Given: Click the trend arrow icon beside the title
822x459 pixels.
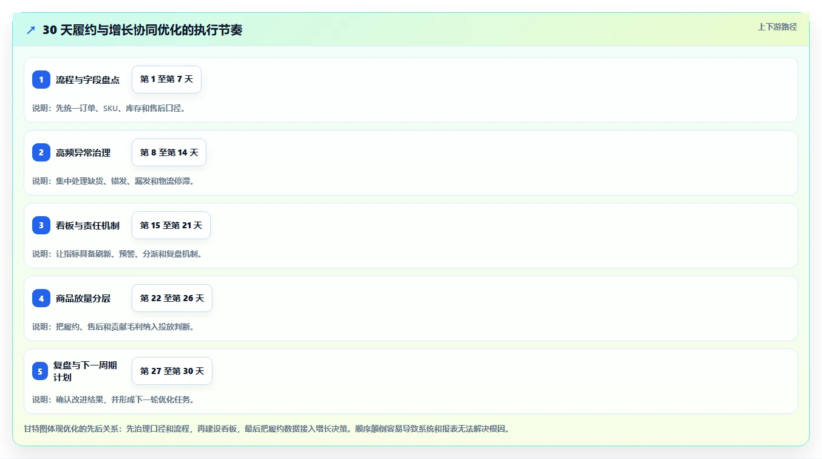Looking at the screenshot, I should tap(31, 30).
